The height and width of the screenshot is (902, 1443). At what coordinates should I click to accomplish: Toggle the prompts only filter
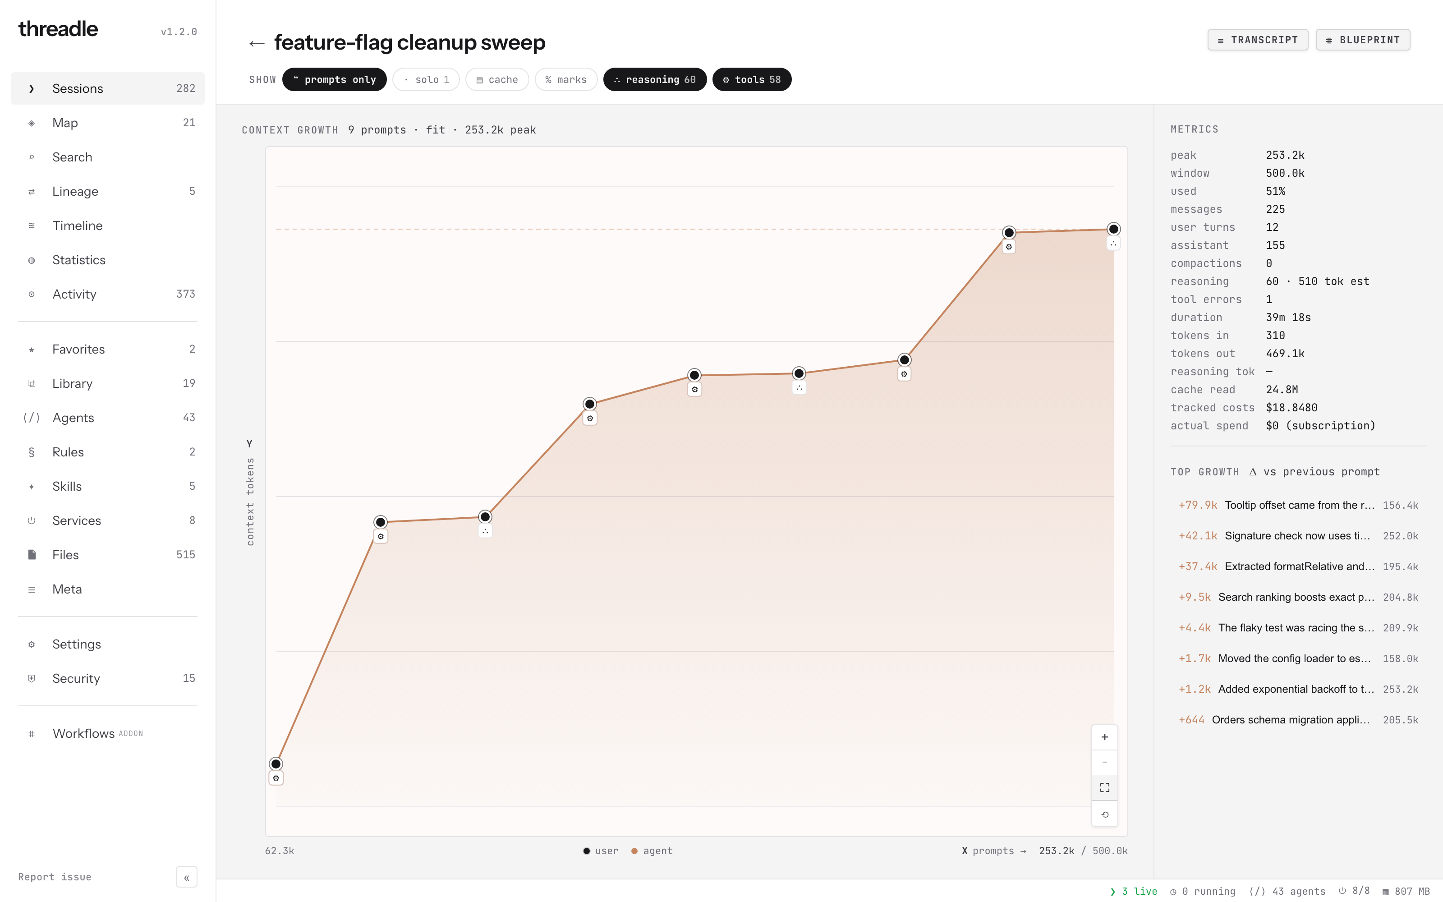tap(335, 79)
